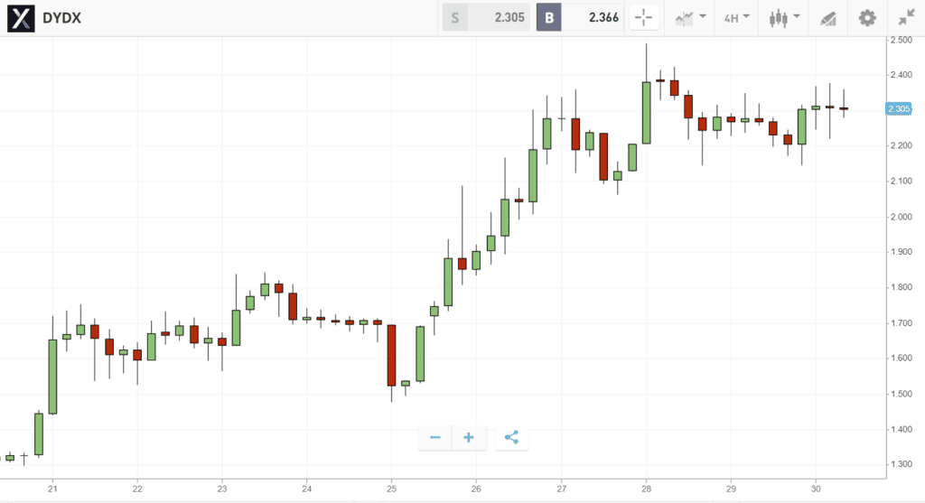925x503 pixels.
Task: Click the date label 21 on time axis
Action: tap(52, 489)
